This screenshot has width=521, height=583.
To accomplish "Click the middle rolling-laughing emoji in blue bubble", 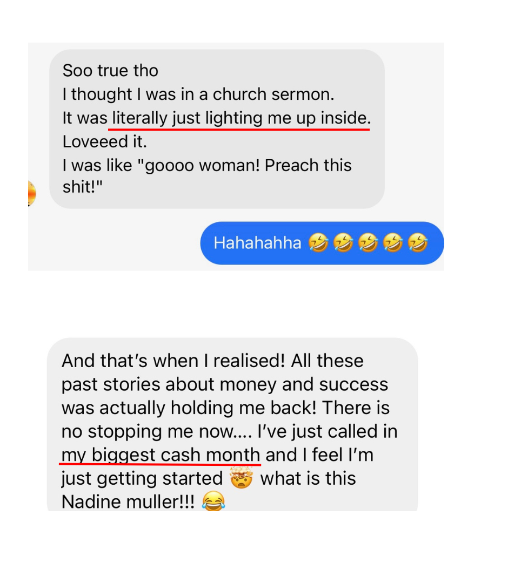I will [368, 243].
